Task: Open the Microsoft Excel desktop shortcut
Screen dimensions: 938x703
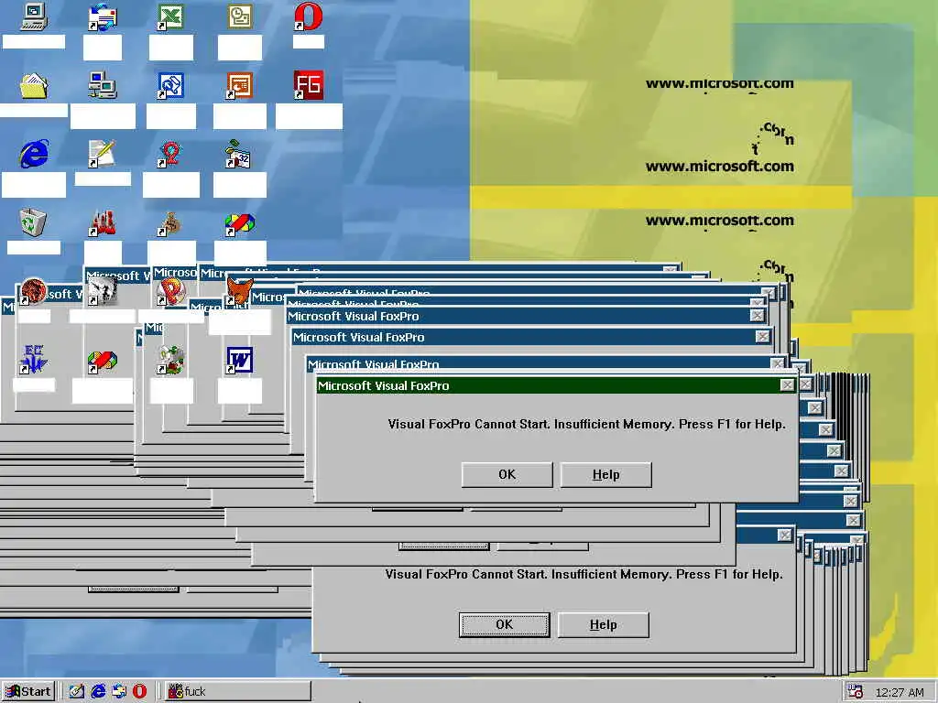Action: [170, 16]
